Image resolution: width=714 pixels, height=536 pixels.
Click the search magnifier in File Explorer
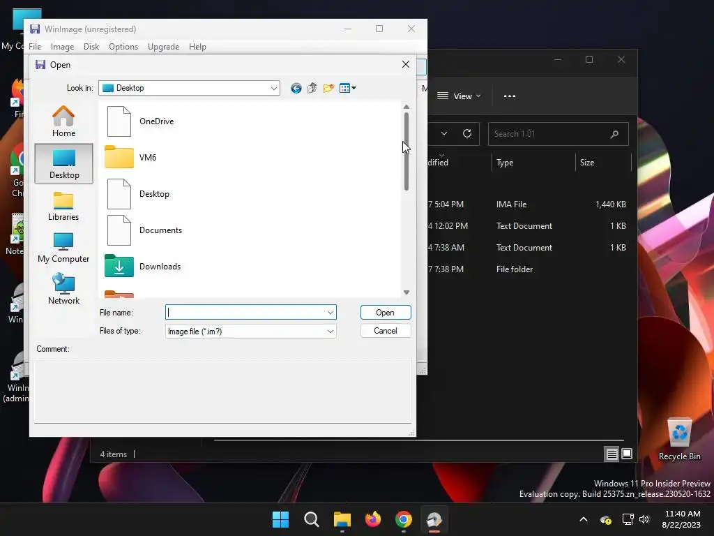pyautogui.click(x=614, y=134)
